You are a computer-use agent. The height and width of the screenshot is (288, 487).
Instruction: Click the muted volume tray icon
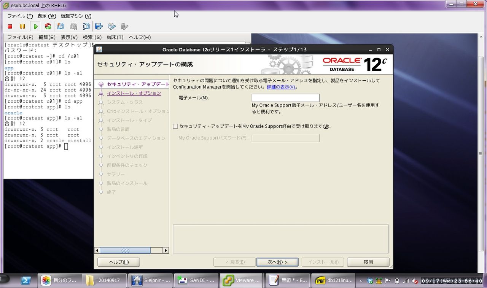(x=415, y=281)
